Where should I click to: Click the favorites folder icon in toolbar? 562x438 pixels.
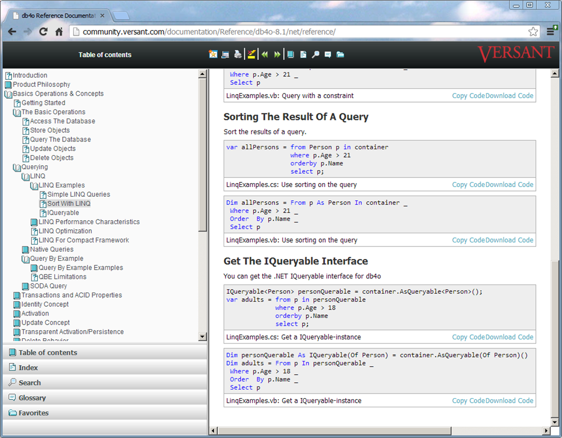tap(340, 55)
